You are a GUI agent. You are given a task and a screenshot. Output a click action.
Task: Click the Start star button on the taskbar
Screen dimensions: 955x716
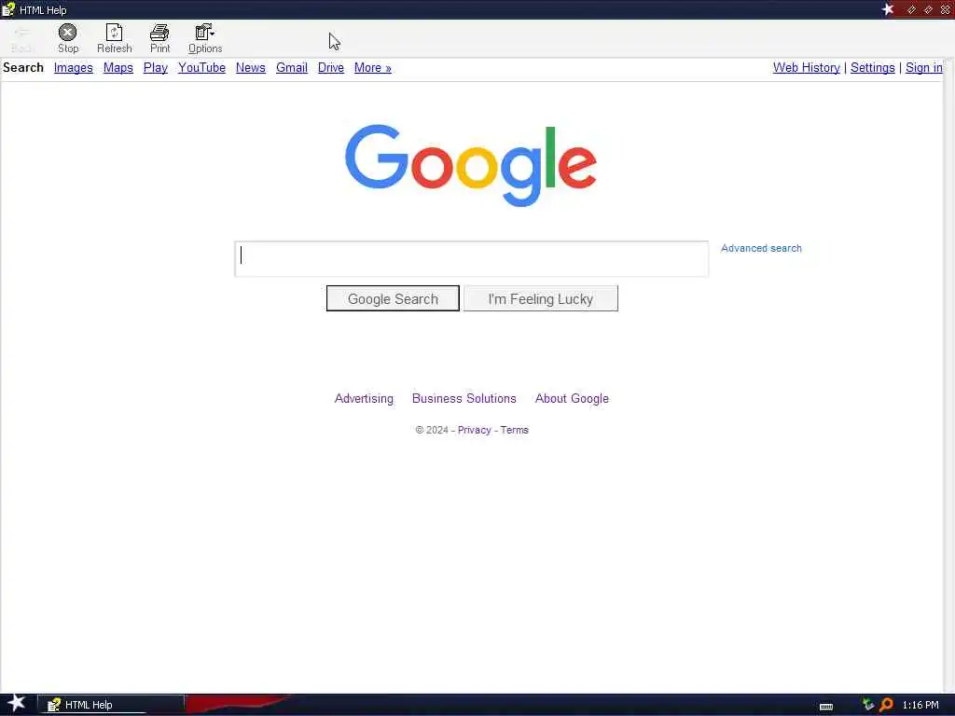(16, 703)
